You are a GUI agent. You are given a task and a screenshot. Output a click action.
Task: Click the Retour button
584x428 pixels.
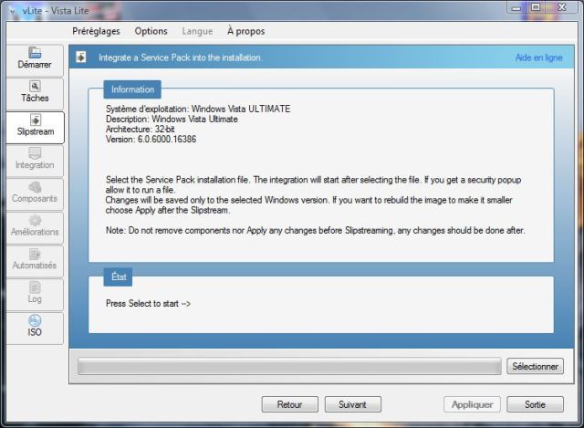(290, 404)
